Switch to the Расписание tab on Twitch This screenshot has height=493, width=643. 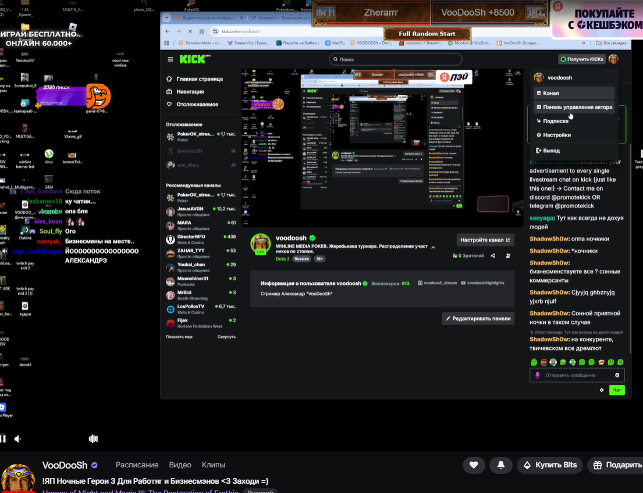(x=137, y=465)
